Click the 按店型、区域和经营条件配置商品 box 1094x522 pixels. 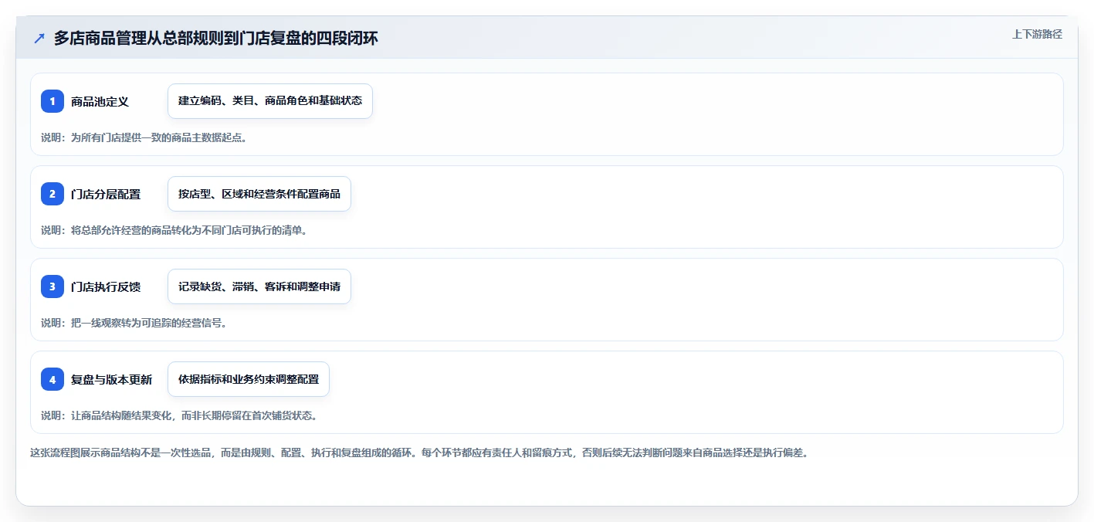tap(259, 194)
